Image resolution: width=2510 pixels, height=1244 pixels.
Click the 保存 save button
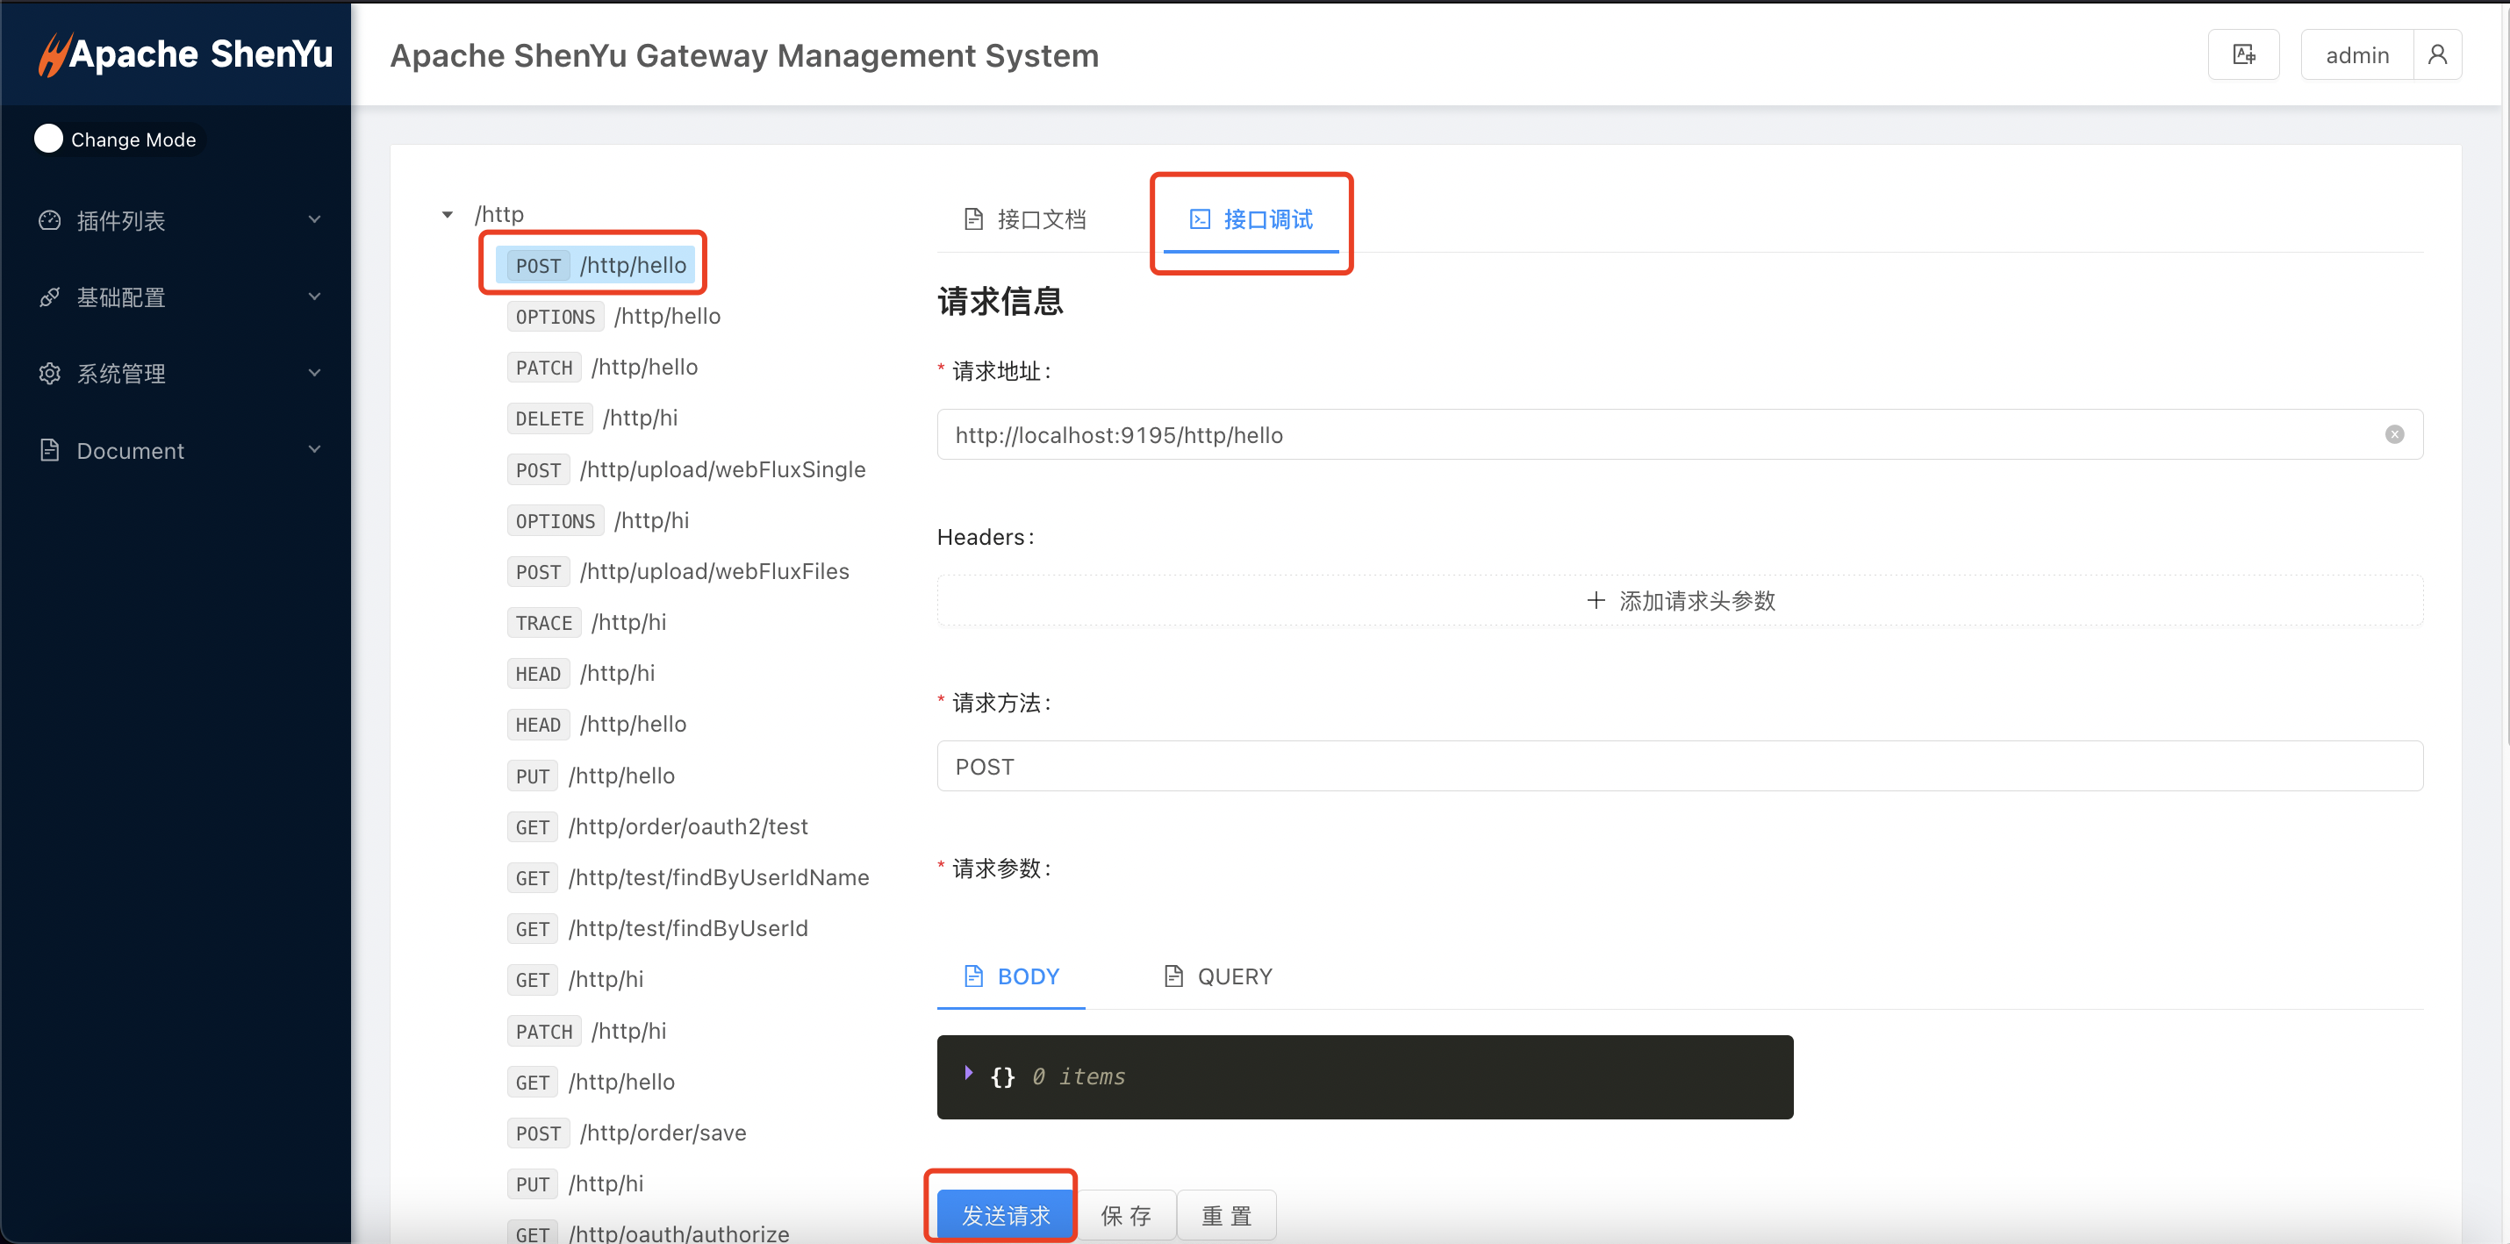[1126, 1215]
